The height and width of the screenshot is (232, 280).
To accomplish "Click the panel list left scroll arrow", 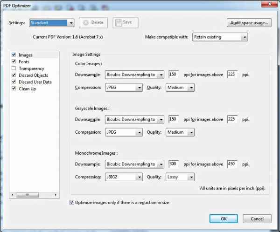I will [x=13, y=195].
